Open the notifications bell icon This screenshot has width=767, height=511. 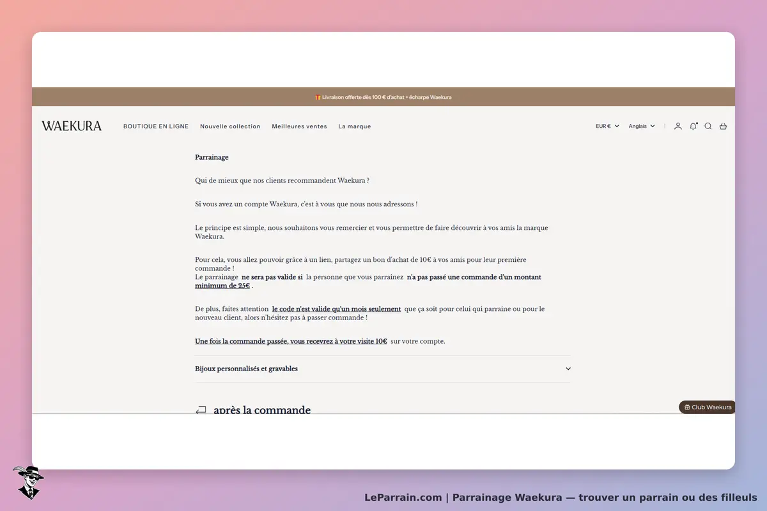[693, 126]
